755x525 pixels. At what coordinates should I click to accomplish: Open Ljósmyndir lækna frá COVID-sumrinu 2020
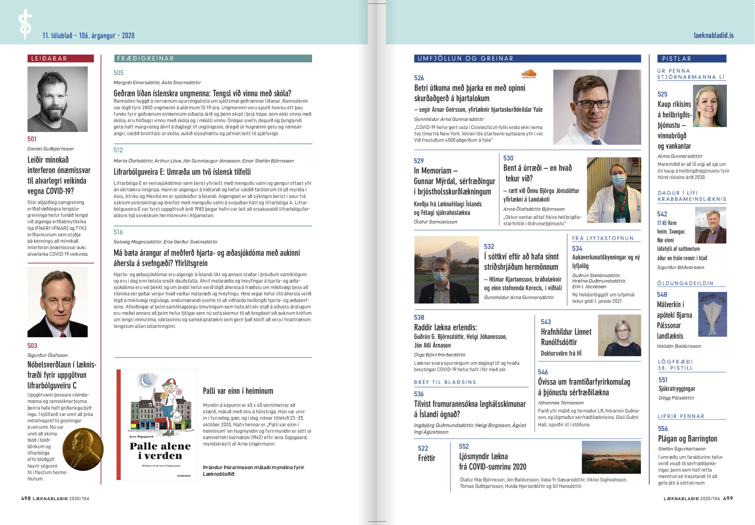(x=493, y=461)
